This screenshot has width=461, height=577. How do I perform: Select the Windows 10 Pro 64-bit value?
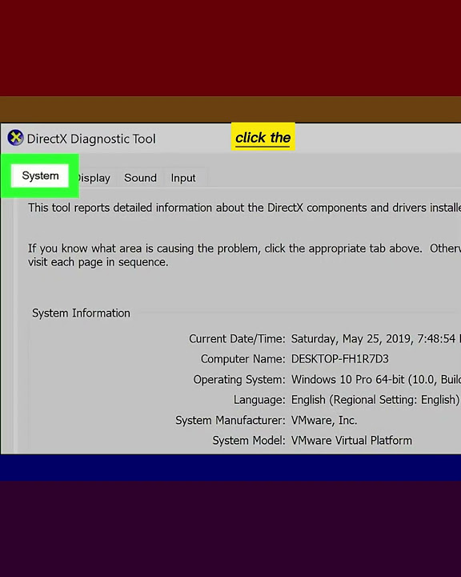pos(375,379)
